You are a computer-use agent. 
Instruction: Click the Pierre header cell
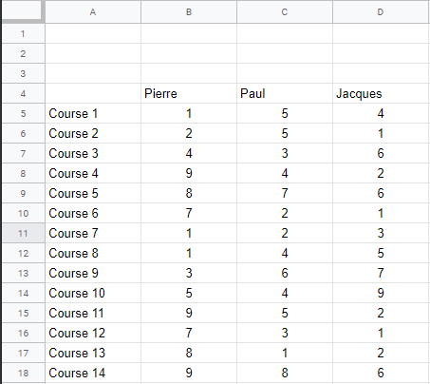point(189,93)
